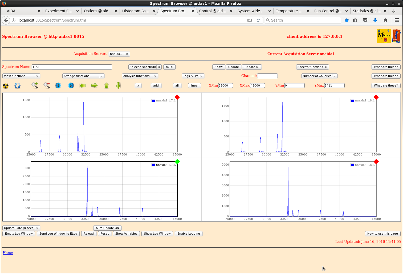Zoom in with the magnifier plus icon
Image resolution: width=403 pixels, height=274 pixels.
pos(35,85)
